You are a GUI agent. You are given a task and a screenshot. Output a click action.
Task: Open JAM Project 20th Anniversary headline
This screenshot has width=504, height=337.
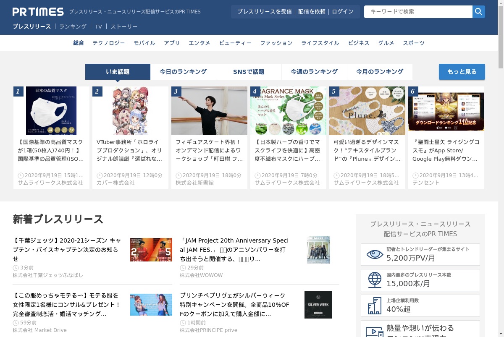point(234,250)
